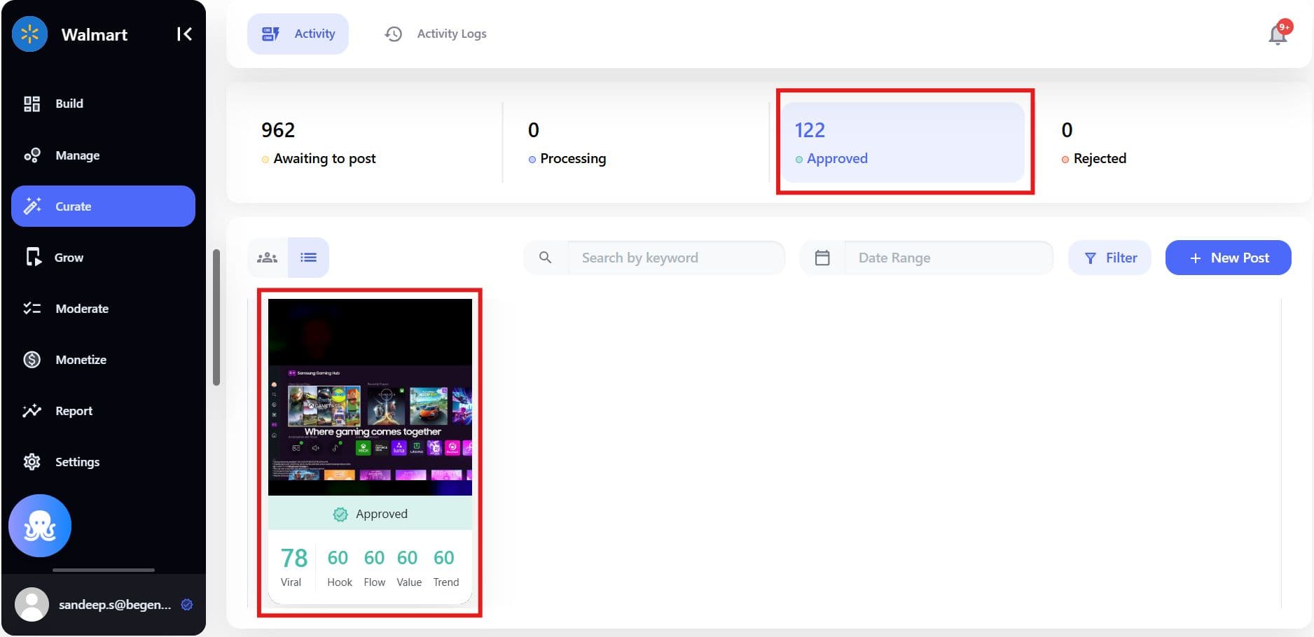Focus the Search by keyword field

click(x=676, y=258)
